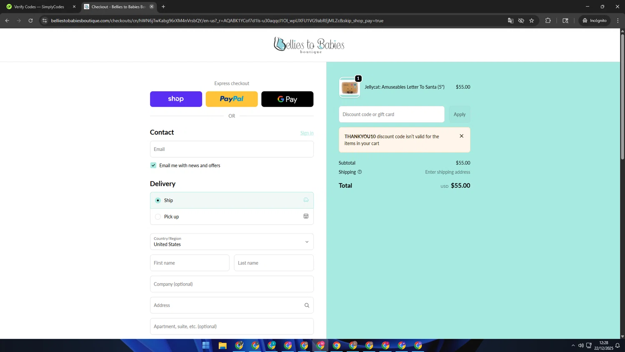Click the store icon in Pick up row

pos(306,216)
